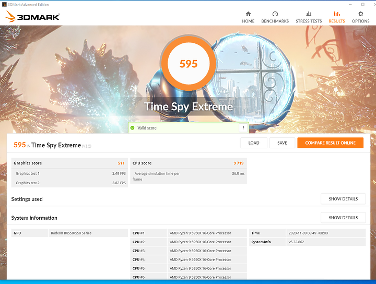Click the 3DMark app icon in title bar

[x=4, y=4]
